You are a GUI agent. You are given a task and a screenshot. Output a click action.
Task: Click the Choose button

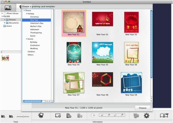point(143,108)
